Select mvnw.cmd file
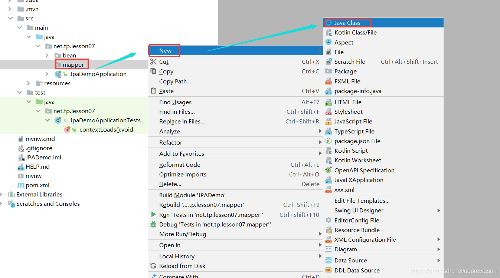 pyautogui.click(x=40, y=139)
